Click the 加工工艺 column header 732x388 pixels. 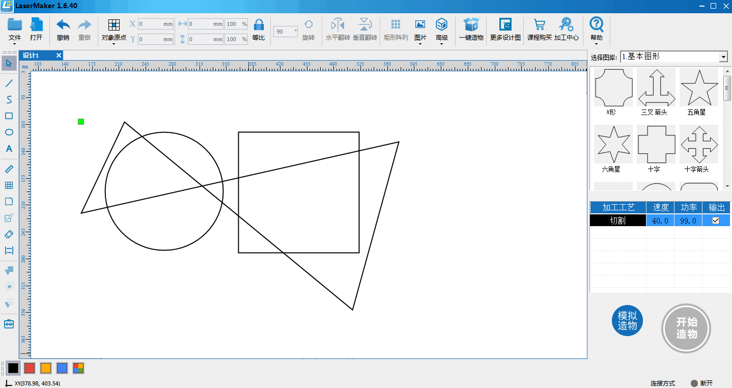pyautogui.click(x=618, y=207)
